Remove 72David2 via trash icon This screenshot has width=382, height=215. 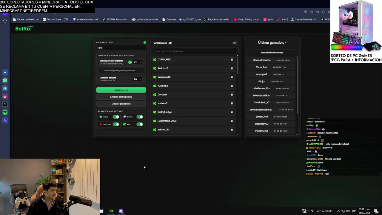point(232,86)
